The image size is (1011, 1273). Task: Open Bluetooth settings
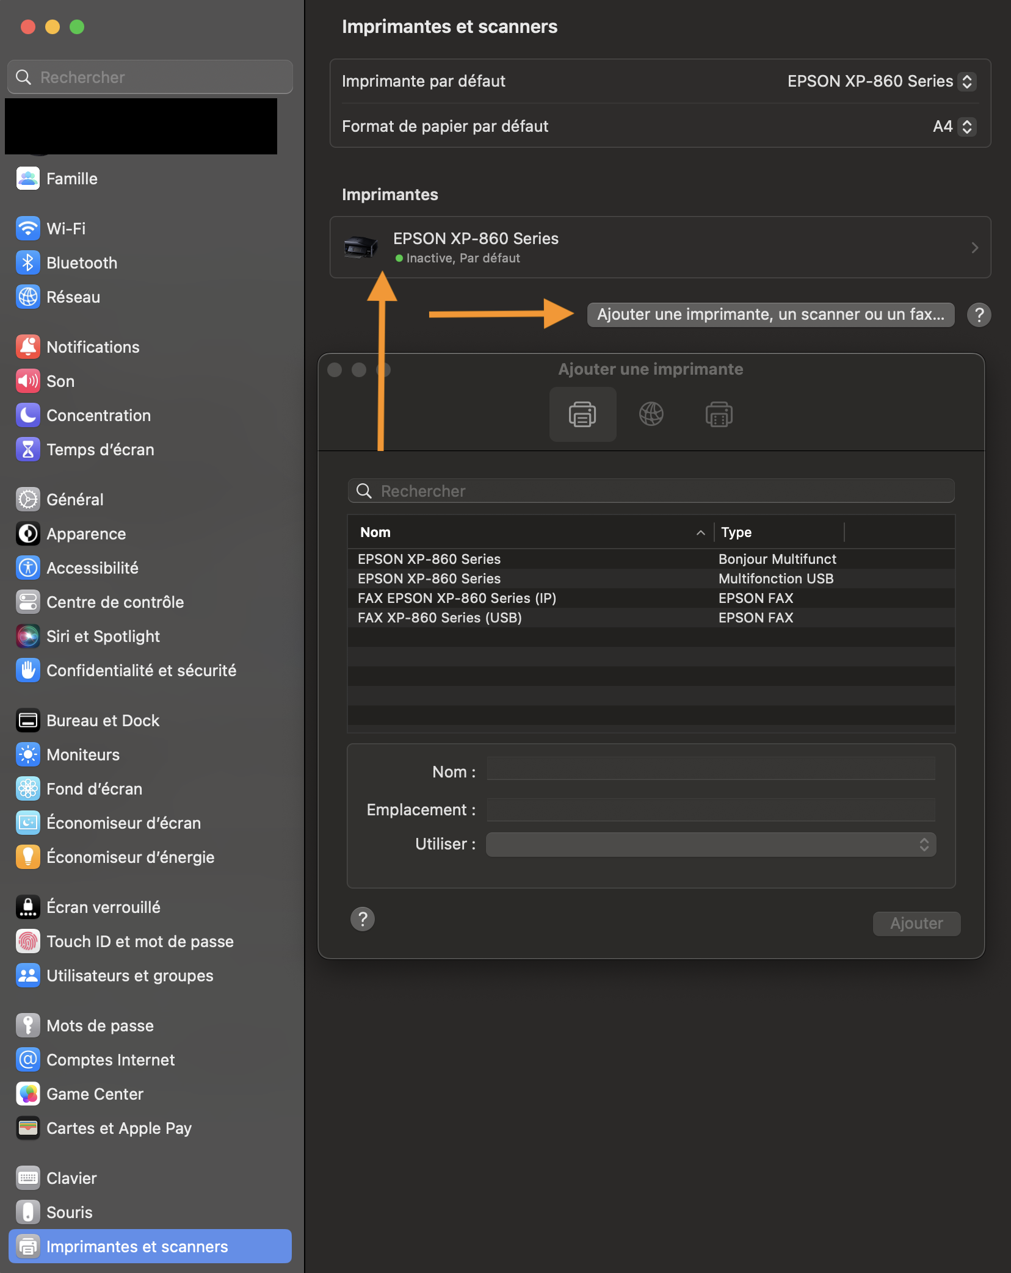[x=150, y=263]
